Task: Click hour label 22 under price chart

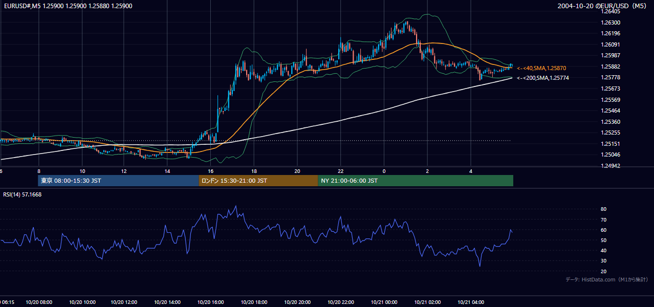Action: 340,171
